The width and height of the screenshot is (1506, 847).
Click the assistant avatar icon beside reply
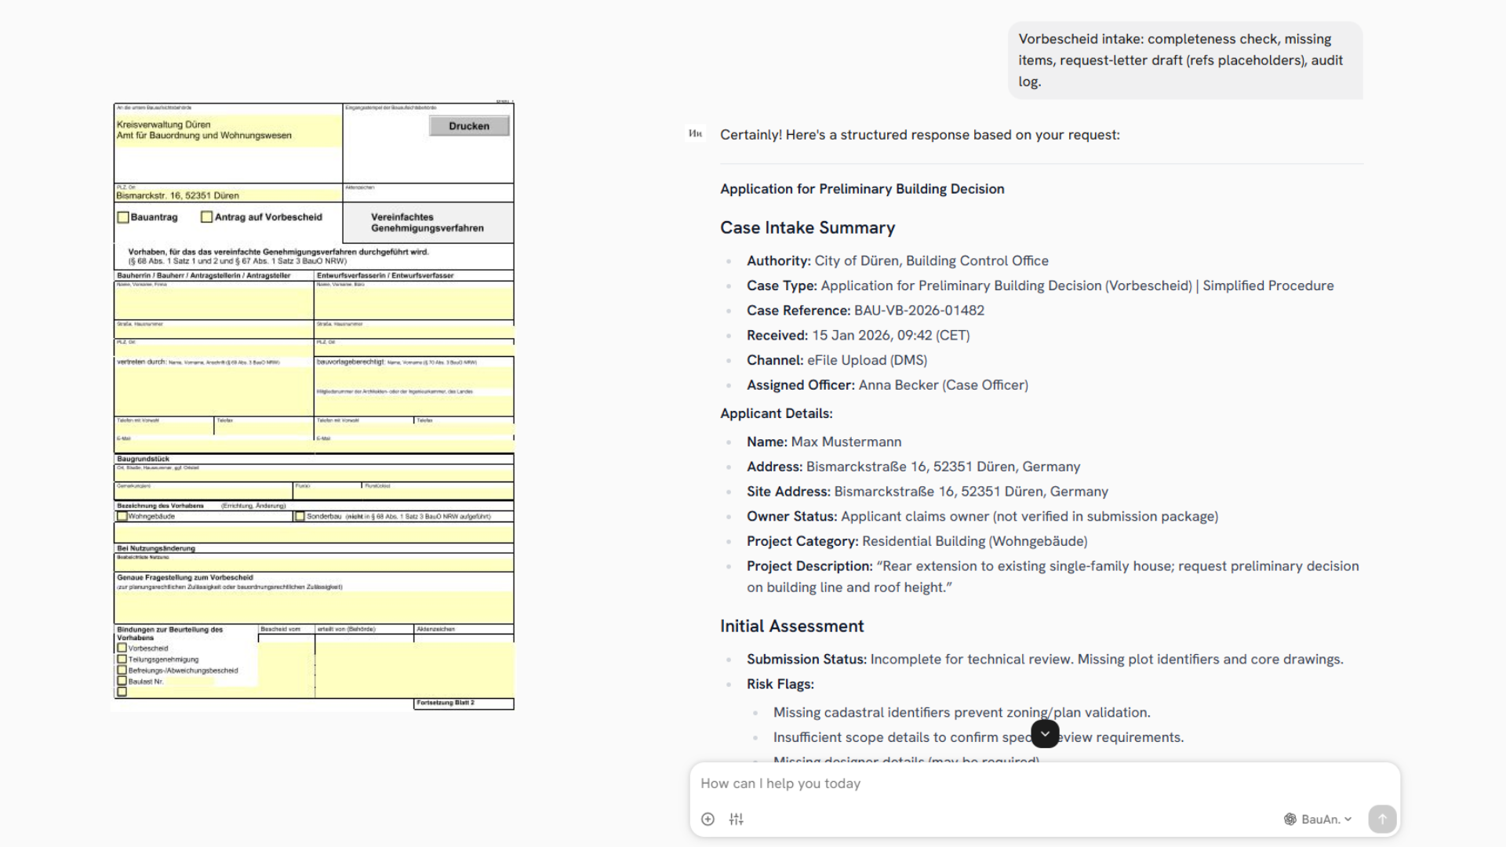pyautogui.click(x=695, y=134)
